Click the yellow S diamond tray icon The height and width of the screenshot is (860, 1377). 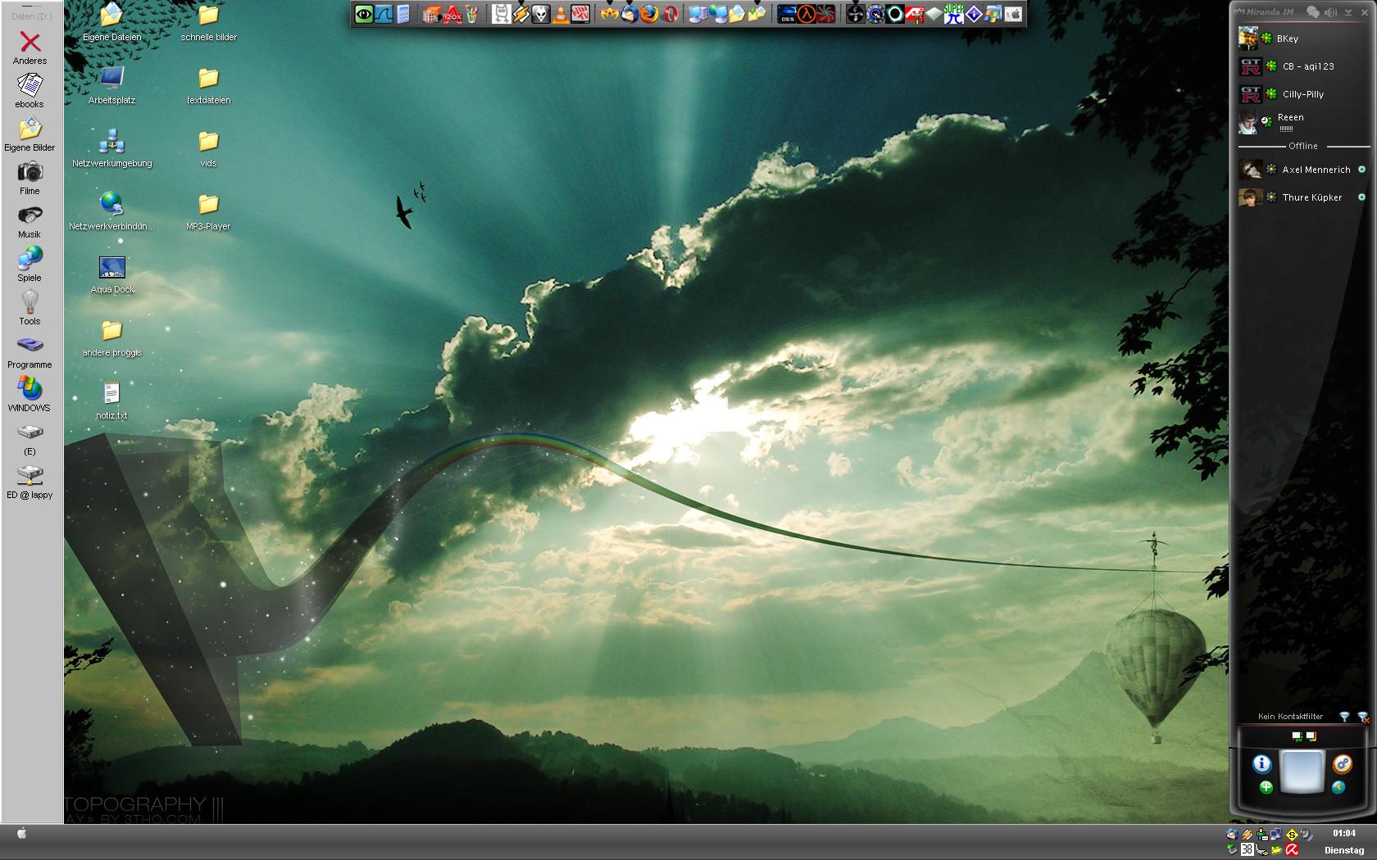(x=1292, y=835)
